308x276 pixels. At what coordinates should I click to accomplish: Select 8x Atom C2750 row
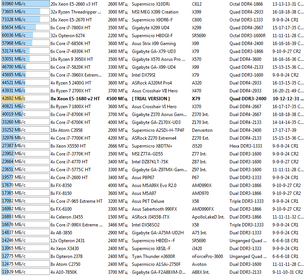point(65,264)
